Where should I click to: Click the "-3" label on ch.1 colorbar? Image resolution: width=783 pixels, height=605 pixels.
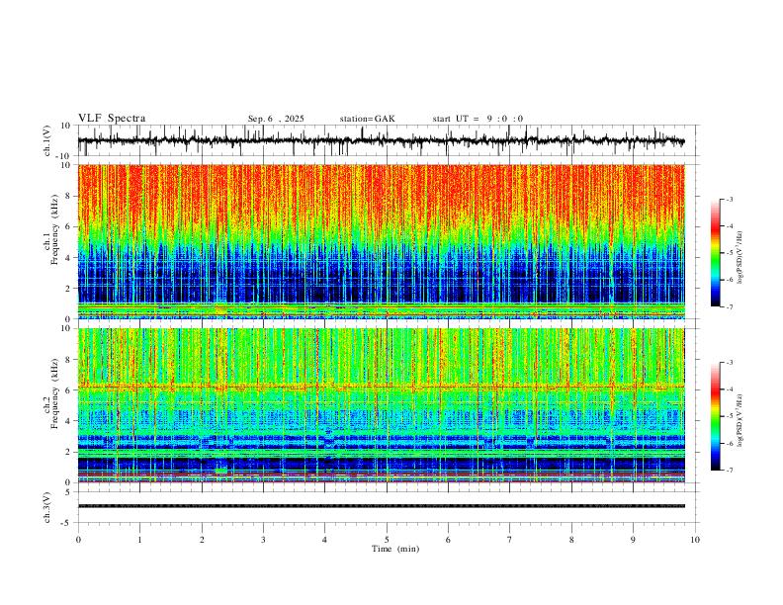[x=730, y=199]
